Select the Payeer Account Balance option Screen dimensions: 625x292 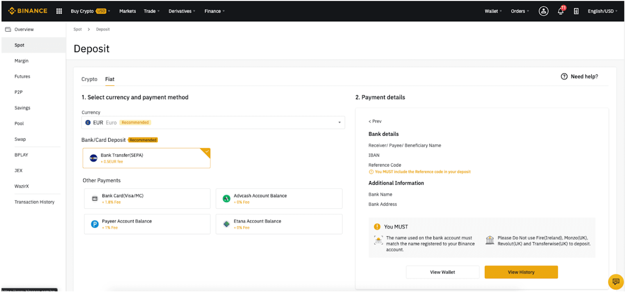coord(147,224)
